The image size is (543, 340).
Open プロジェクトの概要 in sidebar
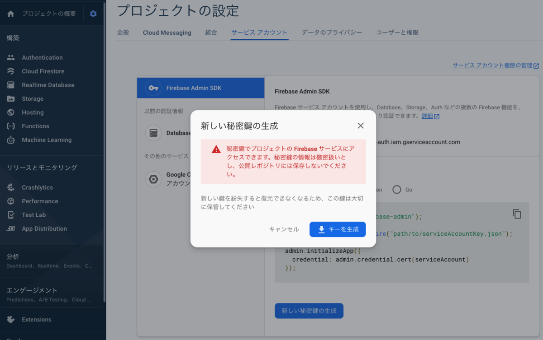[x=49, y=14]
